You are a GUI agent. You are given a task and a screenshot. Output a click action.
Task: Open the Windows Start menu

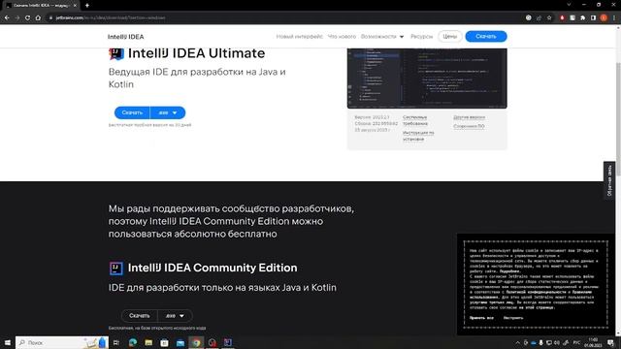coord(7,342)
